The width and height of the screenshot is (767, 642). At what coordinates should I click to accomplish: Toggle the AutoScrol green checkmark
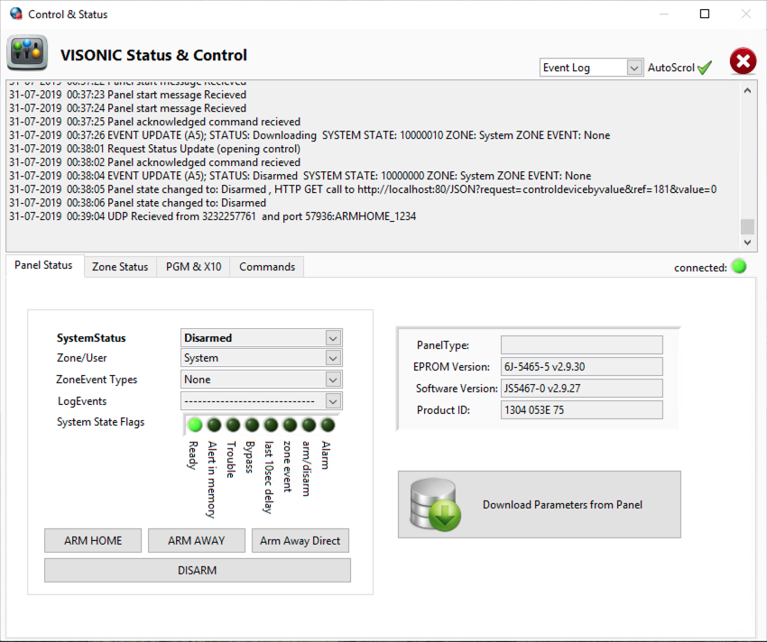pos(705,68)
